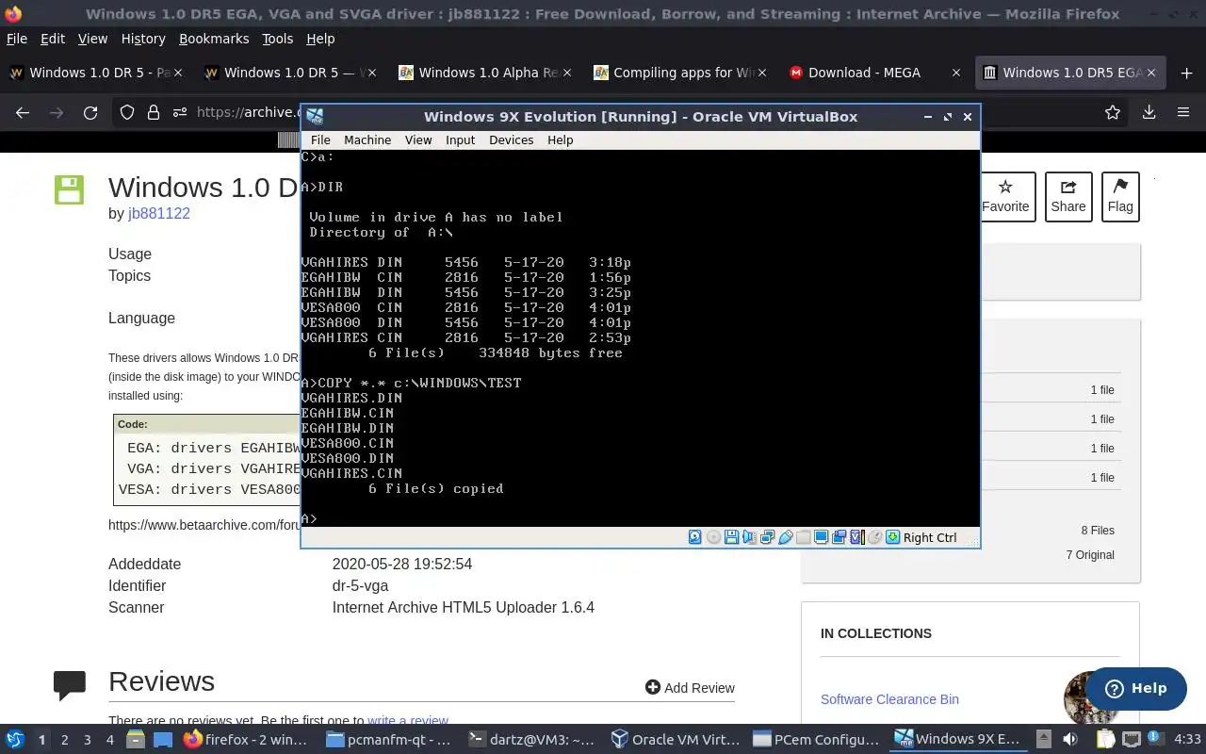Switch to workspace 3 on taskbar
Image resolution: width=1206 pixels, height=754 pixels.
point(87,740)
